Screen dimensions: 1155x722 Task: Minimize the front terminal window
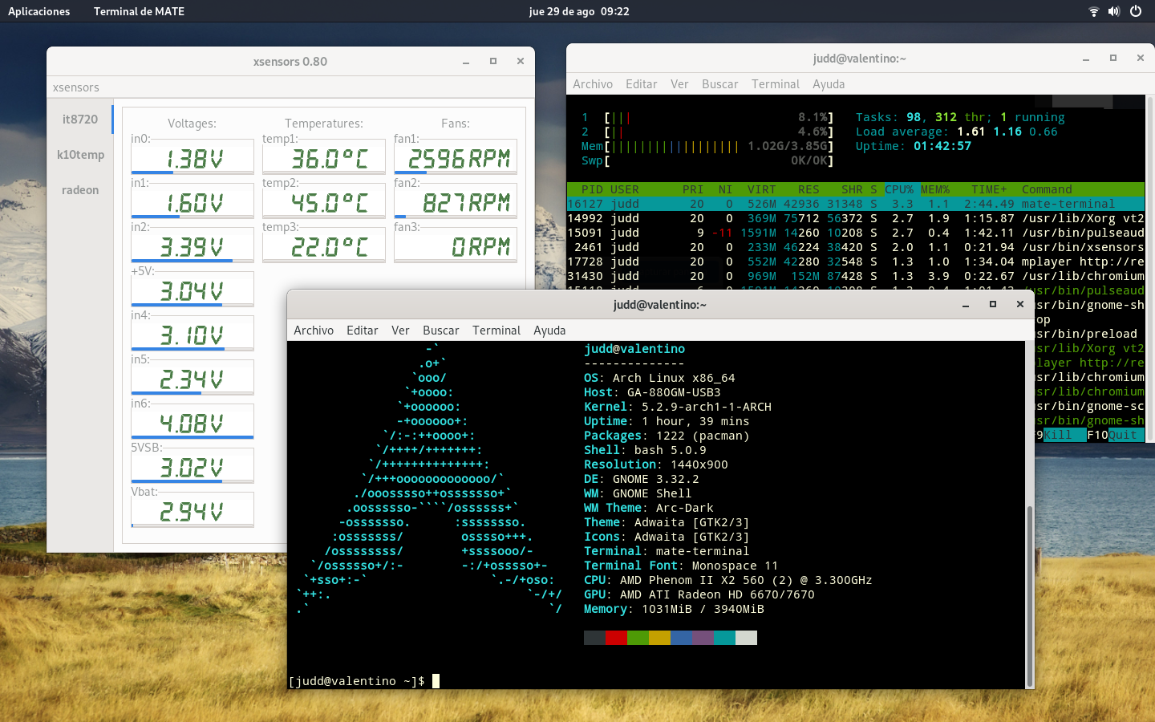[966, 305]
